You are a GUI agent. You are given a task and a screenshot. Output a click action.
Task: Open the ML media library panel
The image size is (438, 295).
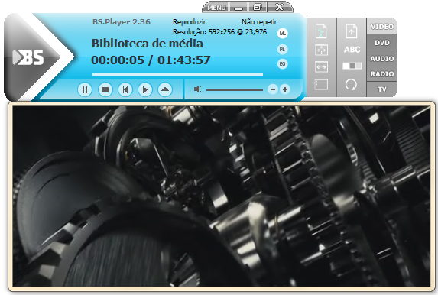coord(282,34)
